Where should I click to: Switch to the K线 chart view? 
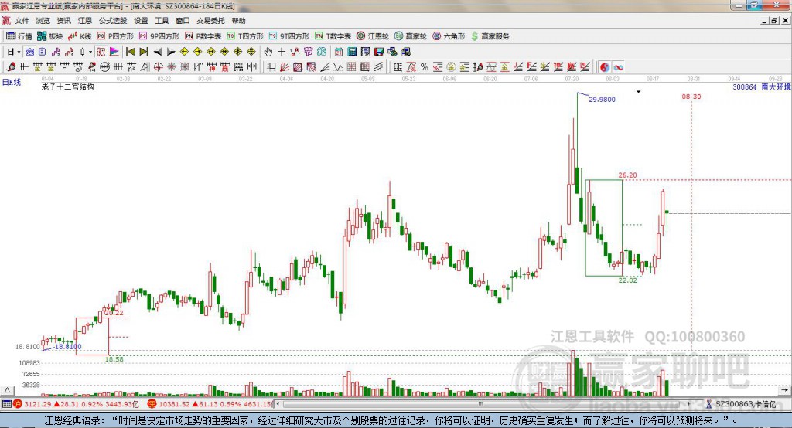[x=80, y=36]
